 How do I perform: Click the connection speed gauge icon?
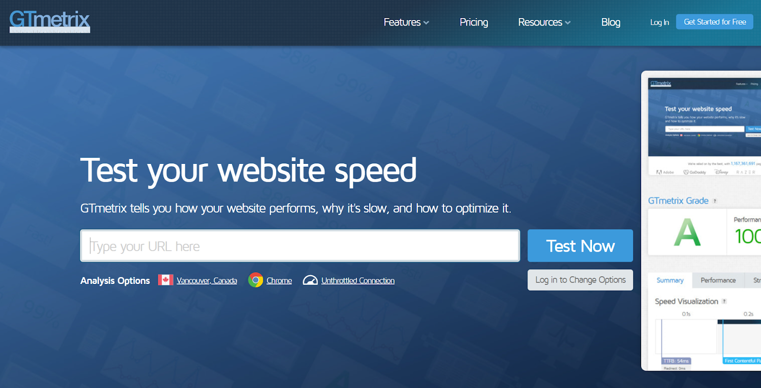[x=310, y=280]
